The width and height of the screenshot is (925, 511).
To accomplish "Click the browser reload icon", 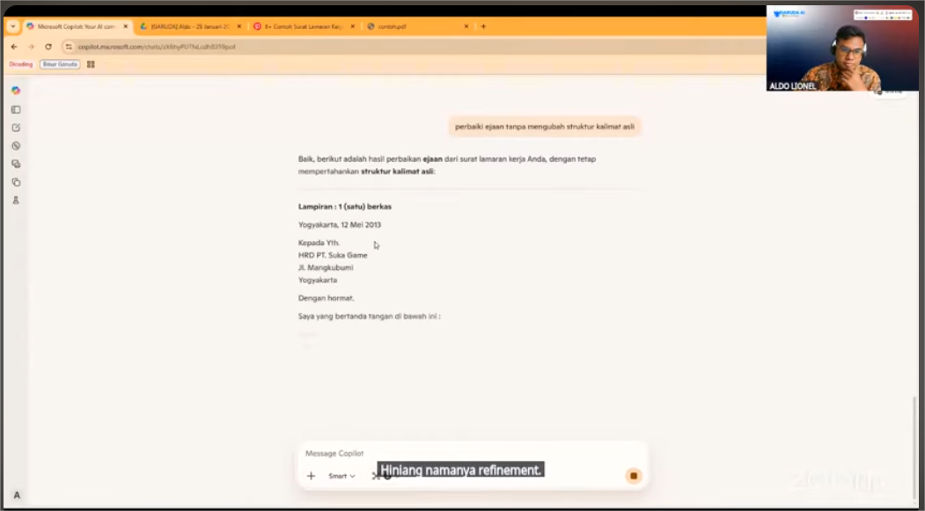I will [48, 47].
